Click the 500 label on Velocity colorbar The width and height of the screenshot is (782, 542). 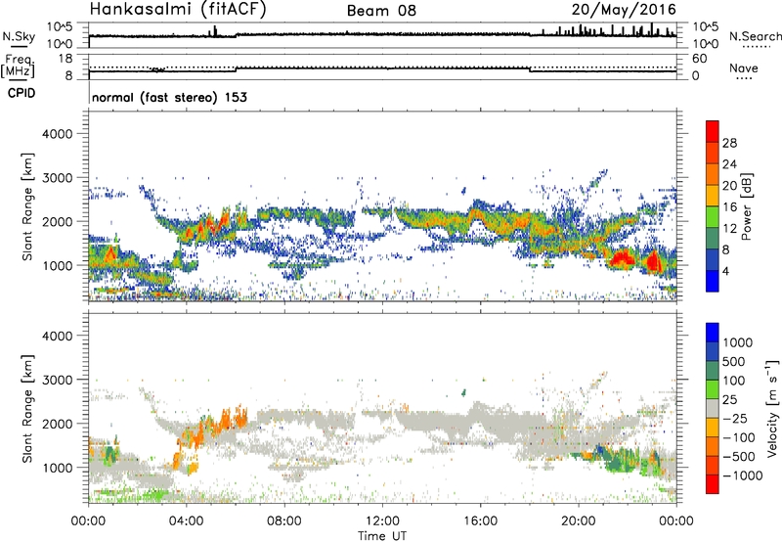(x=734, y=361)
